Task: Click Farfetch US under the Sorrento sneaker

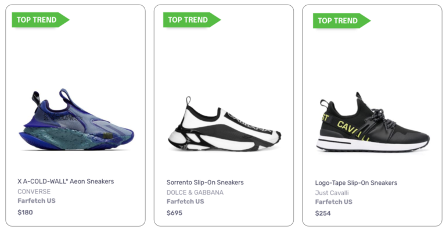Action: pyautogui.click(x=185, y=202)
